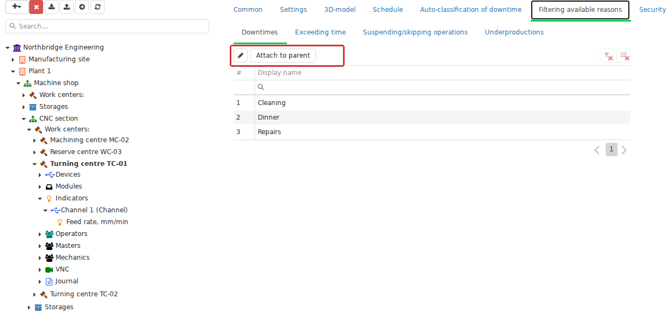Click the download (import) toolbar icon

pos(51,7)
